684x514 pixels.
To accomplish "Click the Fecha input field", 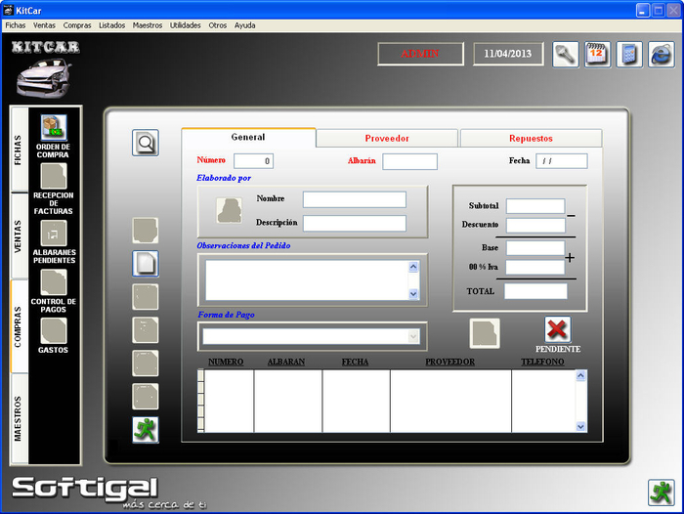I will pyautogui.click(x=562, y=161).
